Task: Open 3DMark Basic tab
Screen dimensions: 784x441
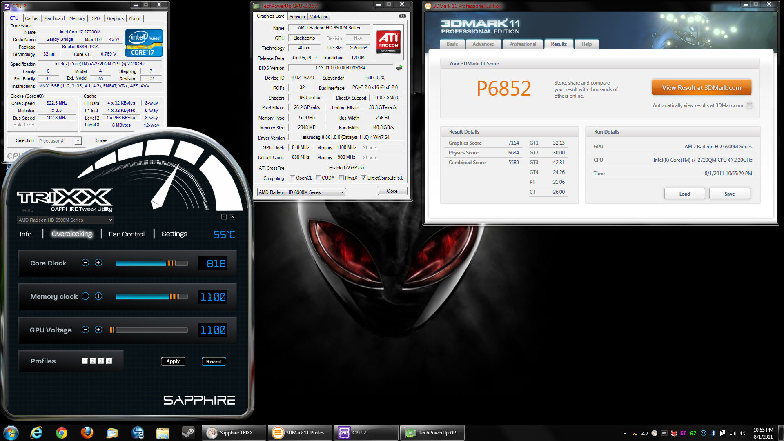Action: 452,44
